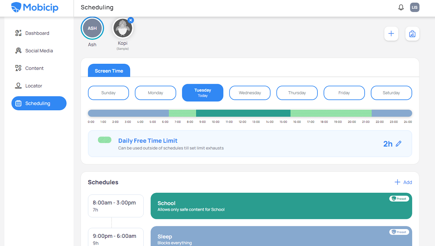The height and width of the screenshot is (246, 435).
Task: Remove the Kopi sample profile
Action: (x=131, y=20)
